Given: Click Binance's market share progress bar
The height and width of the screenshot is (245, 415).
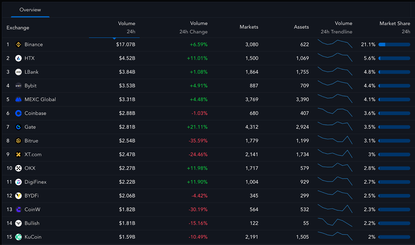Looking at the screenshot, I should point(394,44).
